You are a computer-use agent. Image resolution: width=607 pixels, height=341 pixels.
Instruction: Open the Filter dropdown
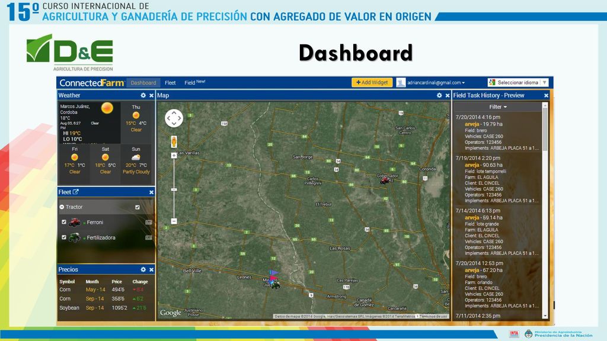[498, 107]
